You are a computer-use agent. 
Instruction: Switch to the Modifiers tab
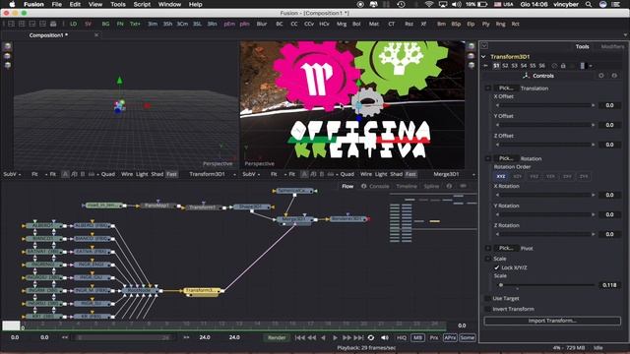click(x=612, y=46)
